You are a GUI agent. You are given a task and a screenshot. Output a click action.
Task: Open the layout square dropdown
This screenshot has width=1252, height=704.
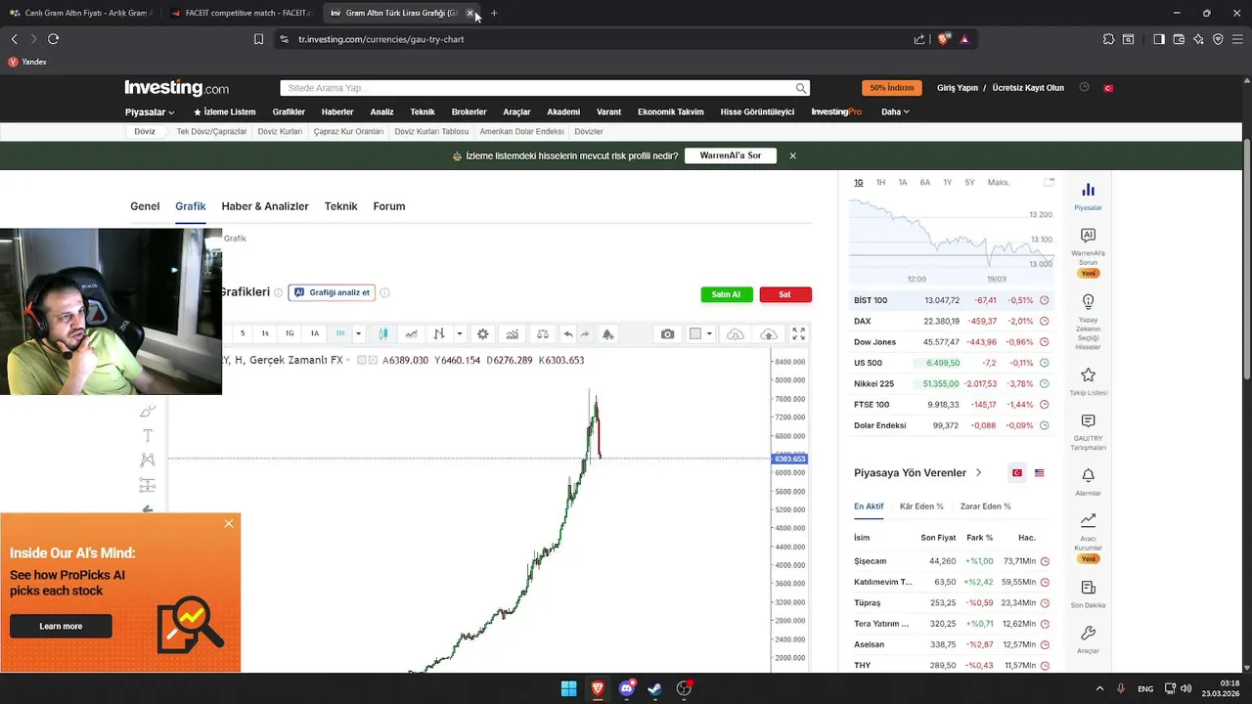click(x=700, y=333)
